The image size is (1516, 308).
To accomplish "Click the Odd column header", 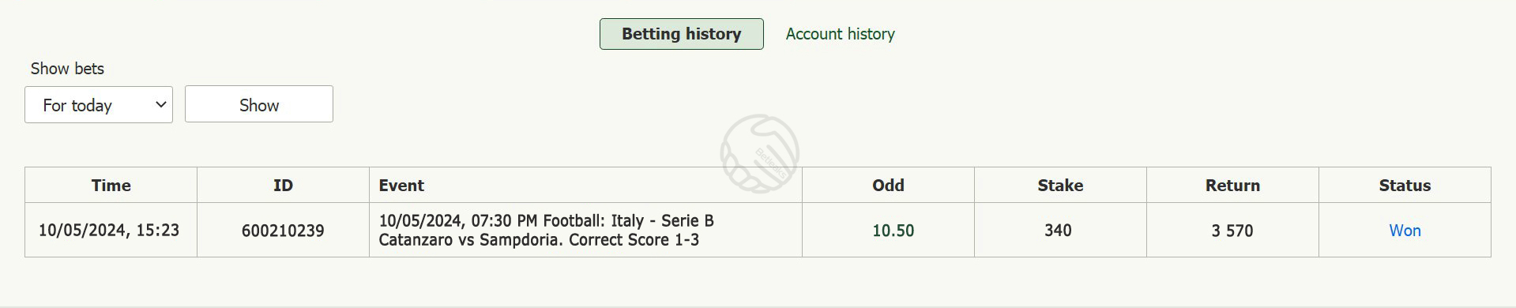I will click(x=888, y=186).
